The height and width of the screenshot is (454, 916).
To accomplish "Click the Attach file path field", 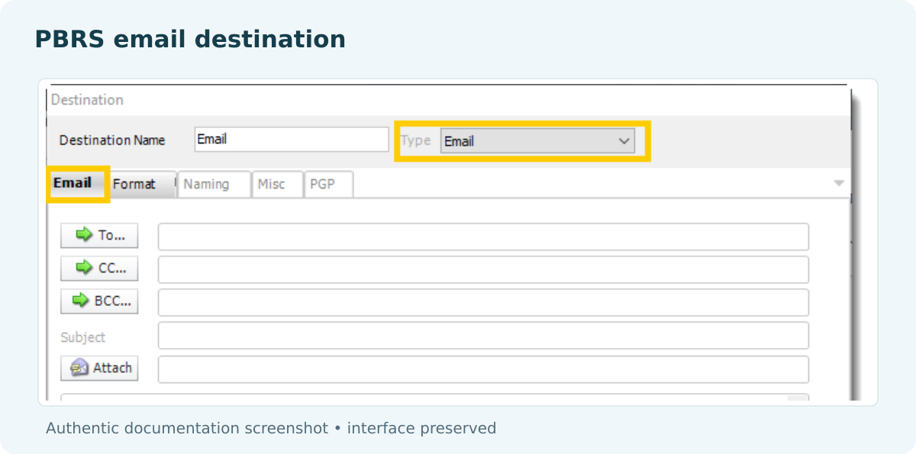I will pyautogui.click(x=483, y=369).
